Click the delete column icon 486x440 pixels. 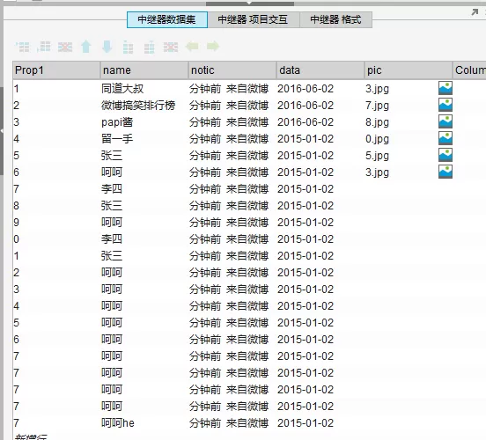[171, 47]
